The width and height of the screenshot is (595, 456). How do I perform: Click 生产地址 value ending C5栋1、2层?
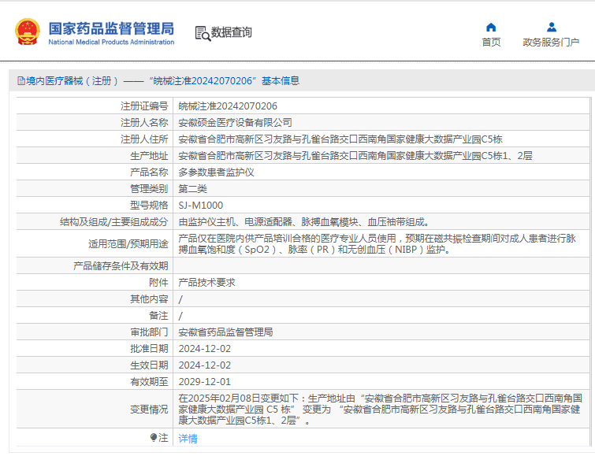pyautogui.click(x=355, y=155)
